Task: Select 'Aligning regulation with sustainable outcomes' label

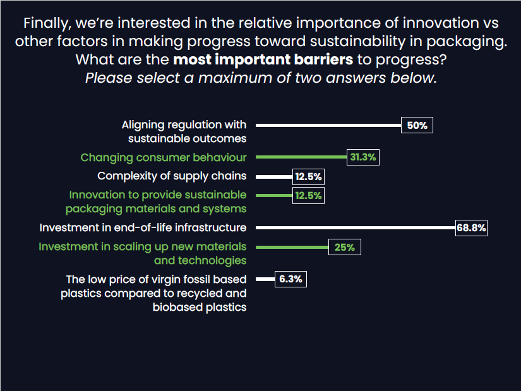Action: (184, 131)
